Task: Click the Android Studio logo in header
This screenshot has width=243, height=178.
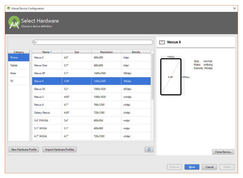Action: tap(14, 22)
